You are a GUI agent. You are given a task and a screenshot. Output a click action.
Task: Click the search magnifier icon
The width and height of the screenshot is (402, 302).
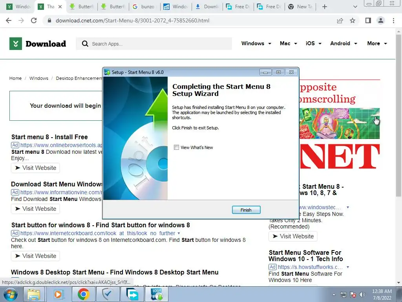point(85,44)
